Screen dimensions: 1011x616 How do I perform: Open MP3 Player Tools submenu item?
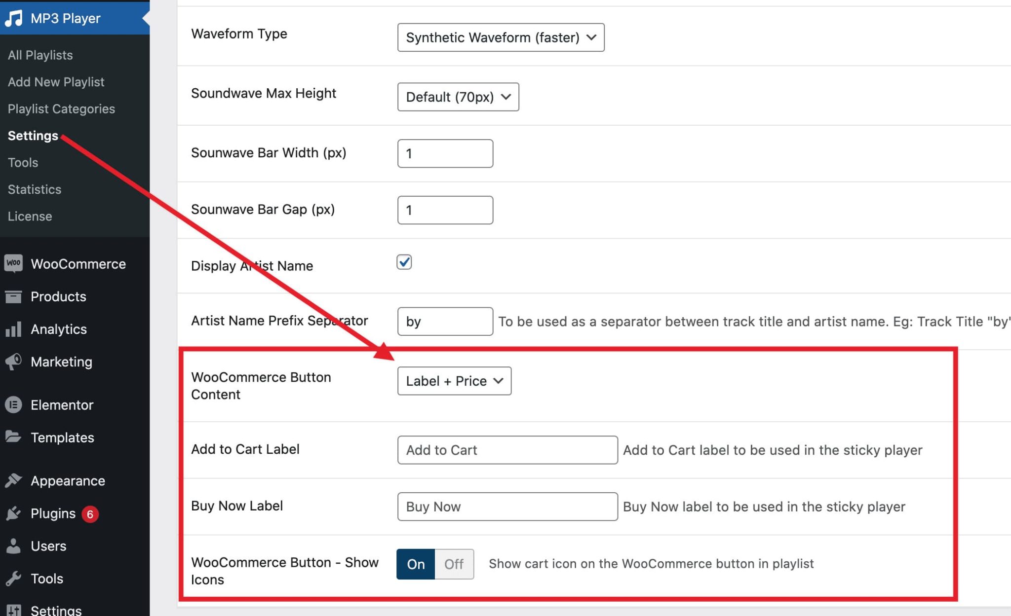[23, 163]
